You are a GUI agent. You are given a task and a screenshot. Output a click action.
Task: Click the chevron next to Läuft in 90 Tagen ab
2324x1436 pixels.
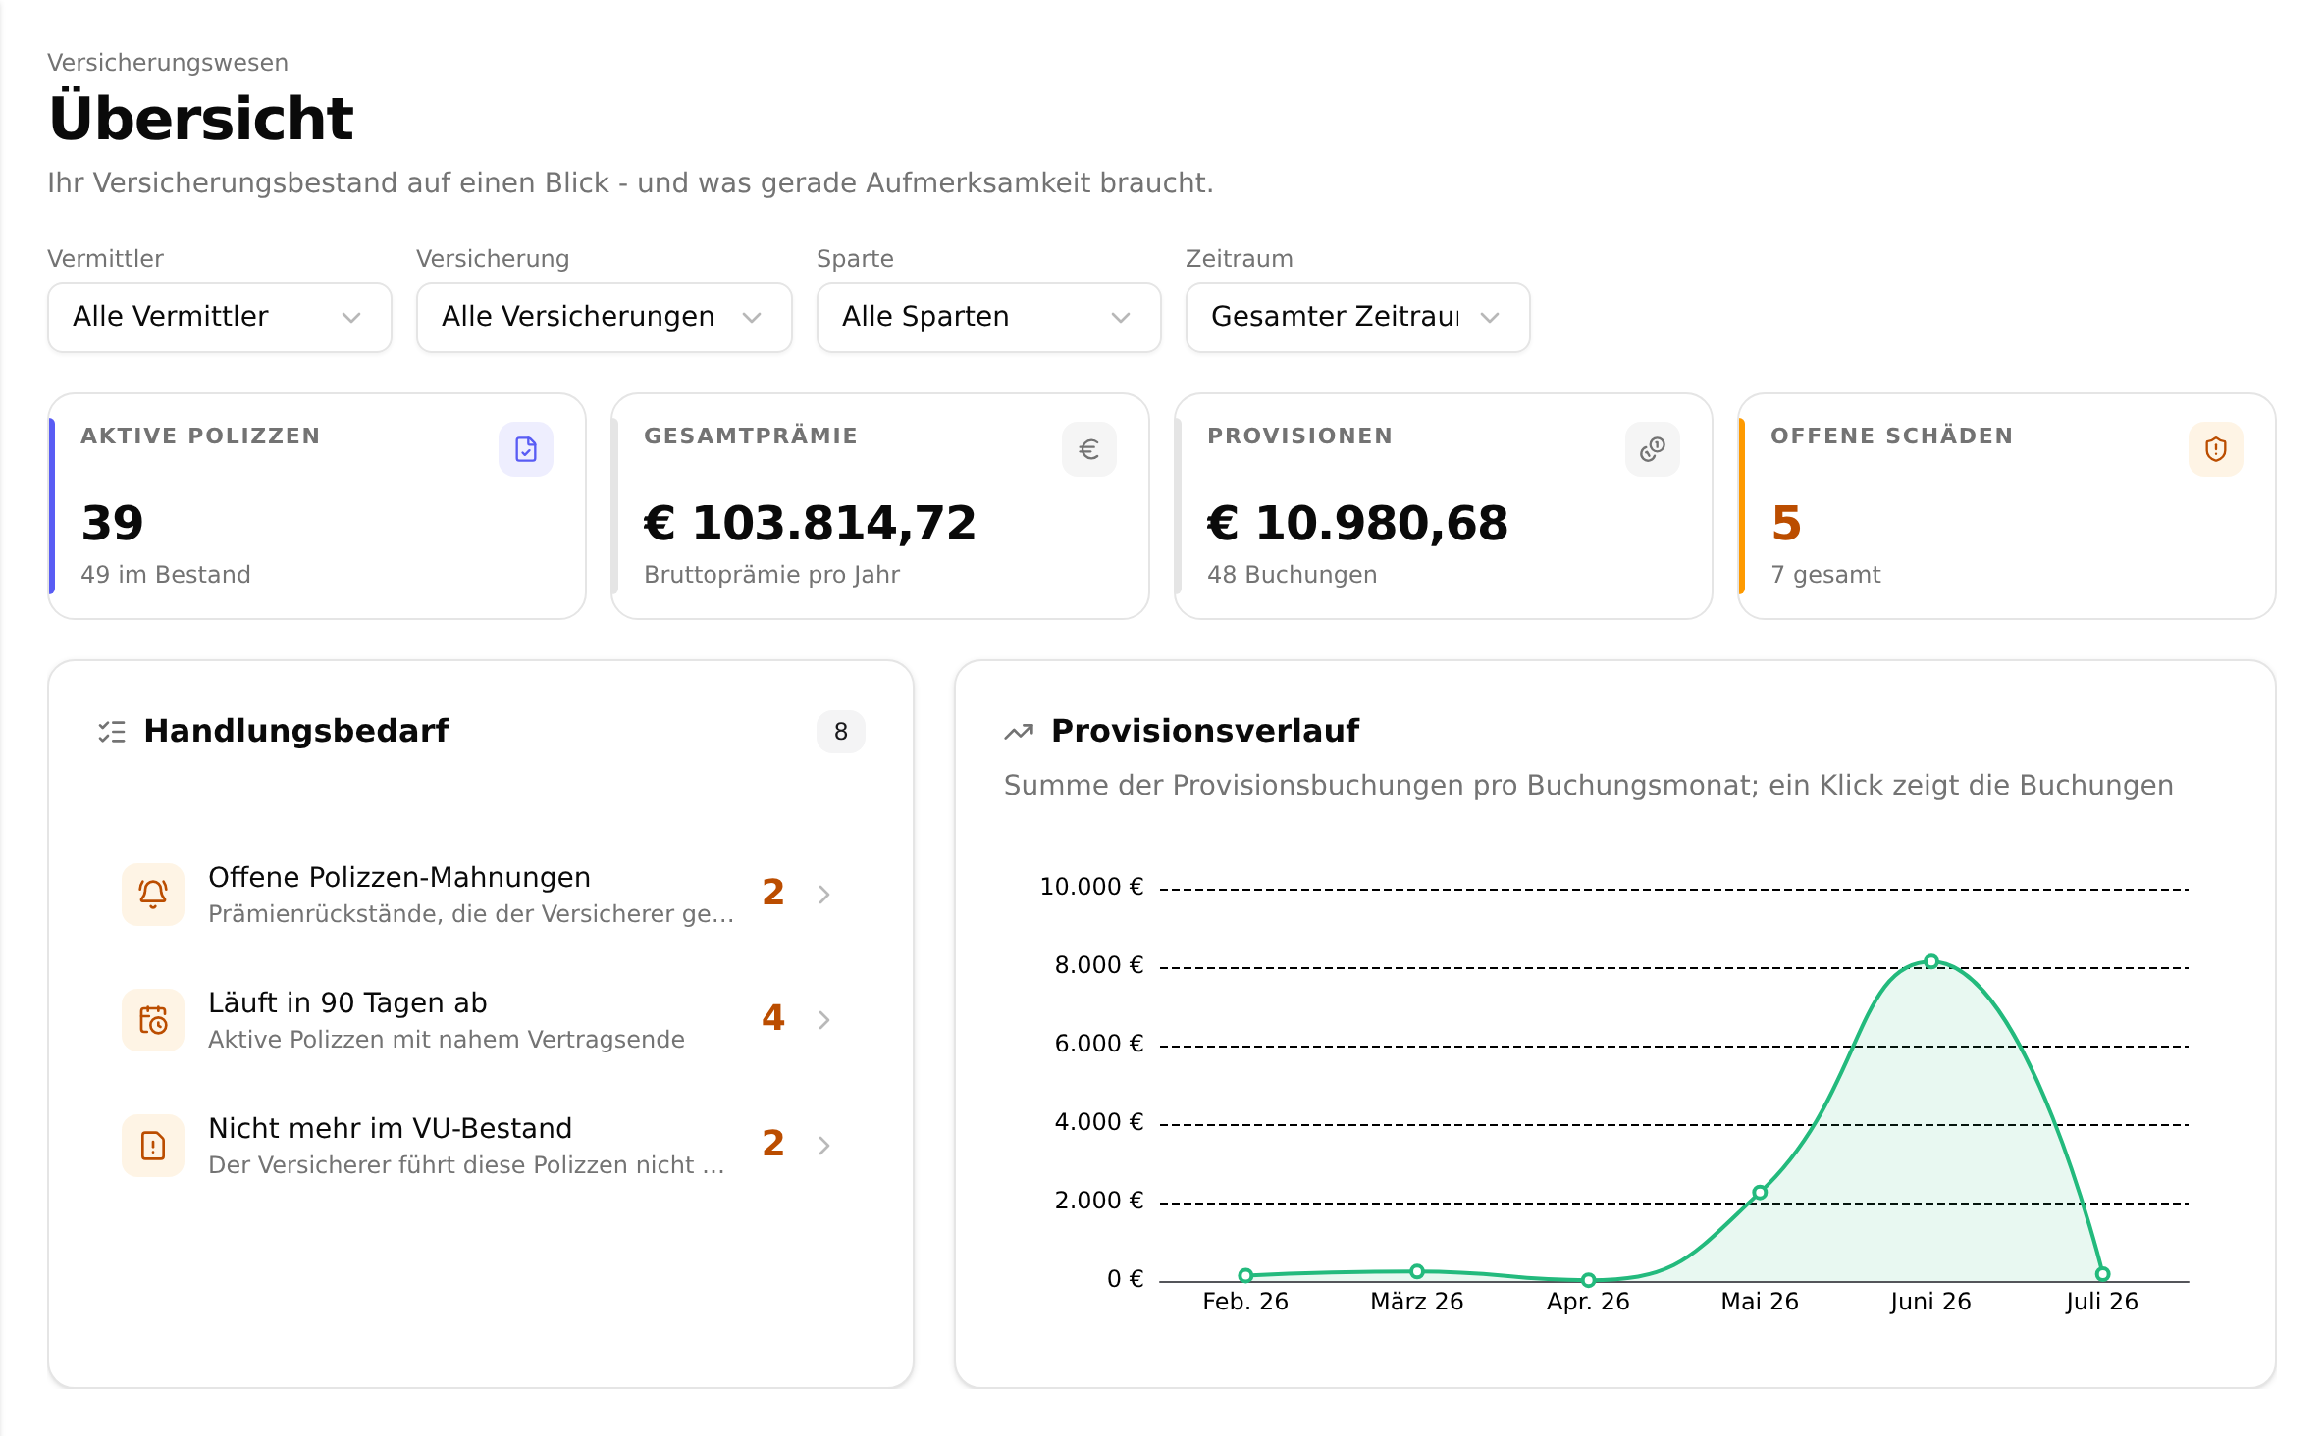tap(824, 1020)
